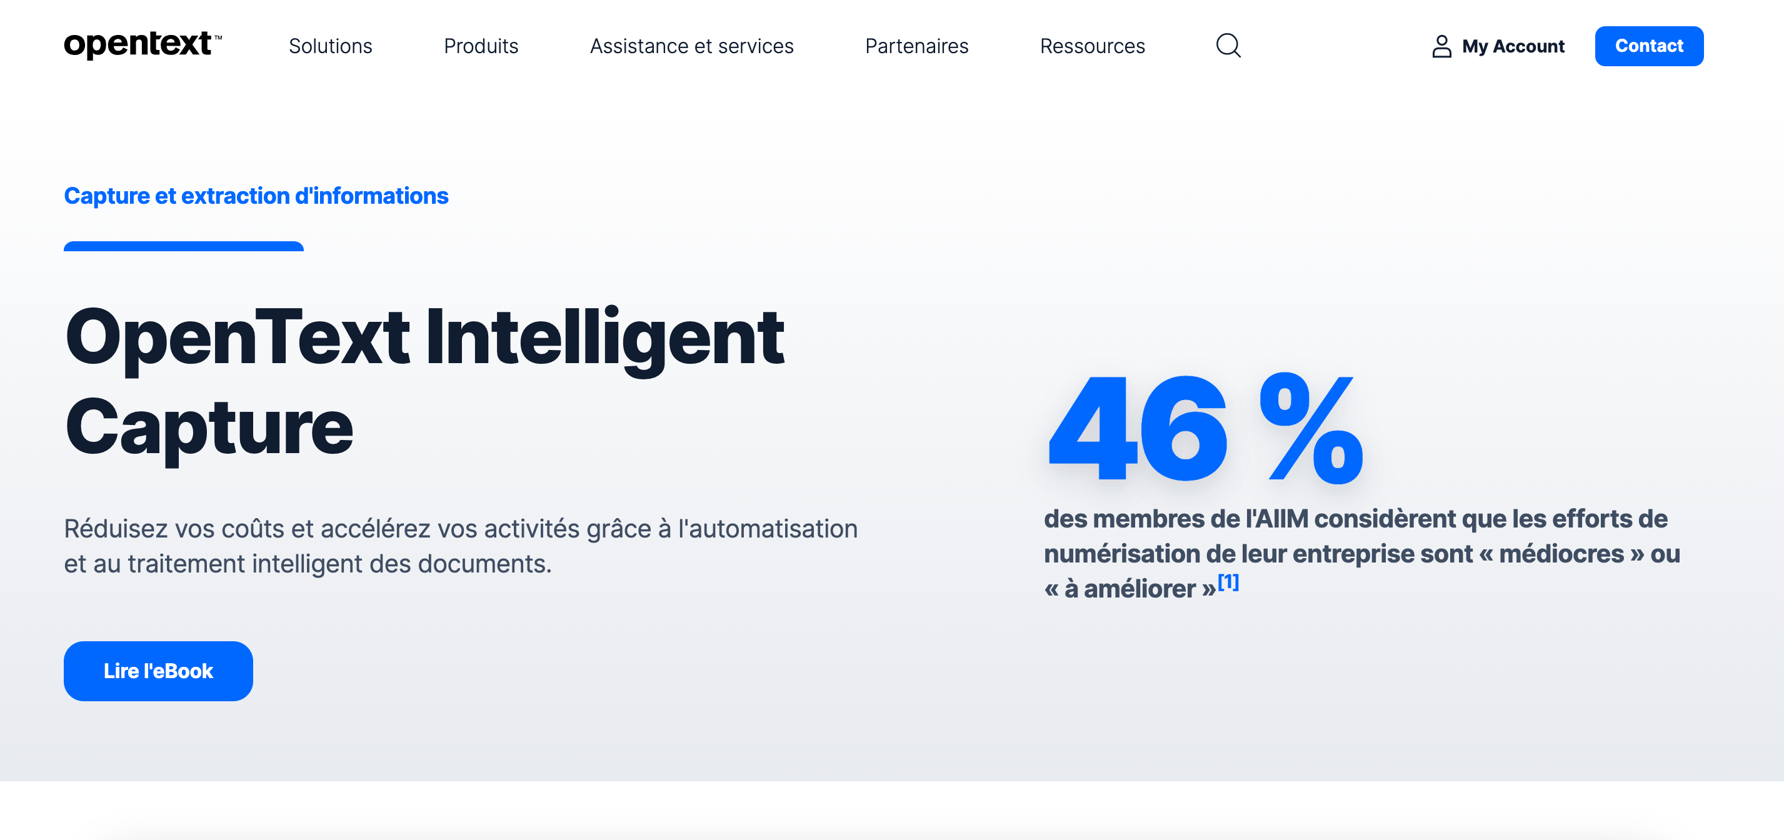1784x840 pixels.
Task: Open the Solutions menu
Action: pyautogui.click(x=330, y=46)
